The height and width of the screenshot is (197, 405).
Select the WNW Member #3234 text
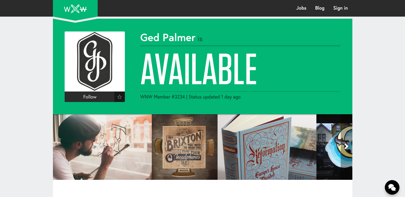coord(163,97)
